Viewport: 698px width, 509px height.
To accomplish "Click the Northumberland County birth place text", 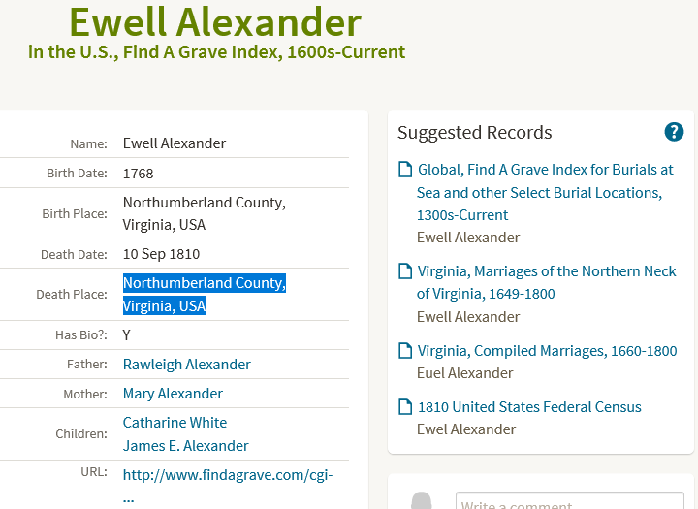I will click(205, 213).
